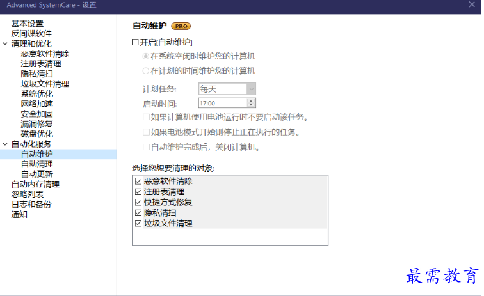Open 网络加速 settings
484x296 pixels.
click(x=37, y=104)
